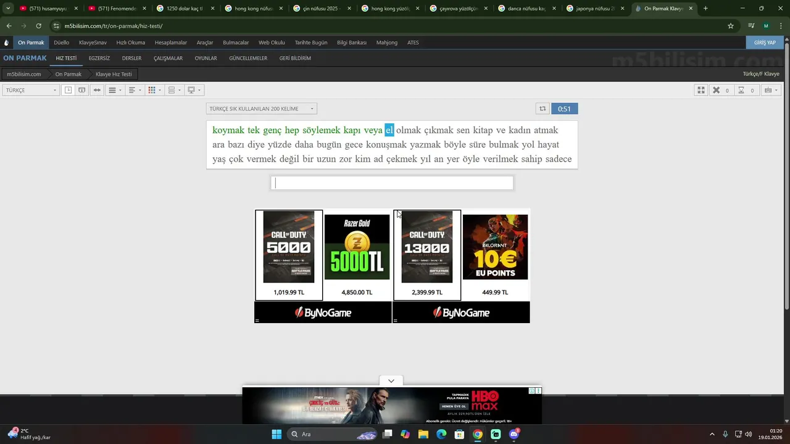The width and height of the screenshot is (790, 444).
Task: Open Tarihte Bugün menu item
Action: click(x=311, y=43)
